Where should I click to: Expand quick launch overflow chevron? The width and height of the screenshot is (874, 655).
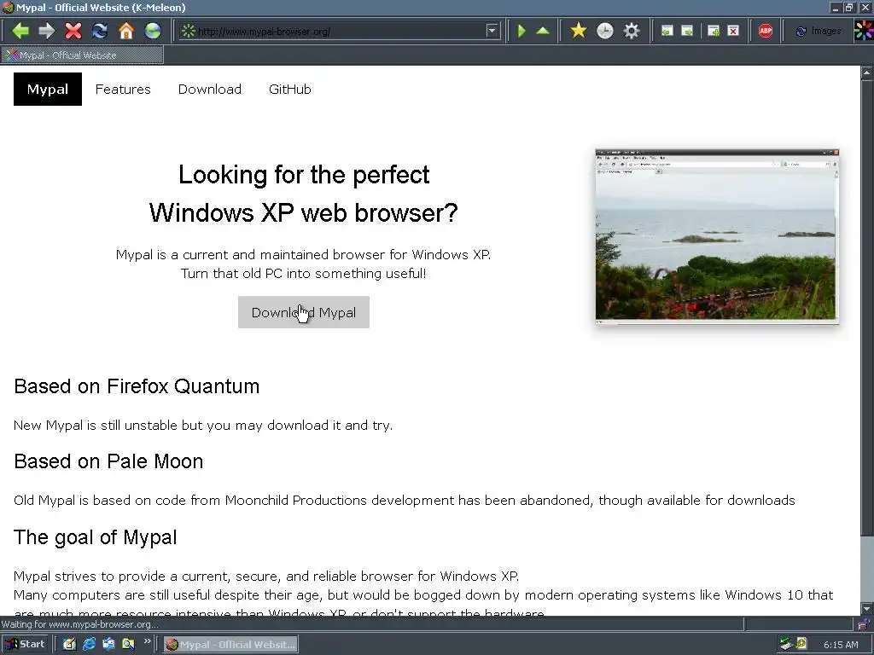tap(147, 641)
